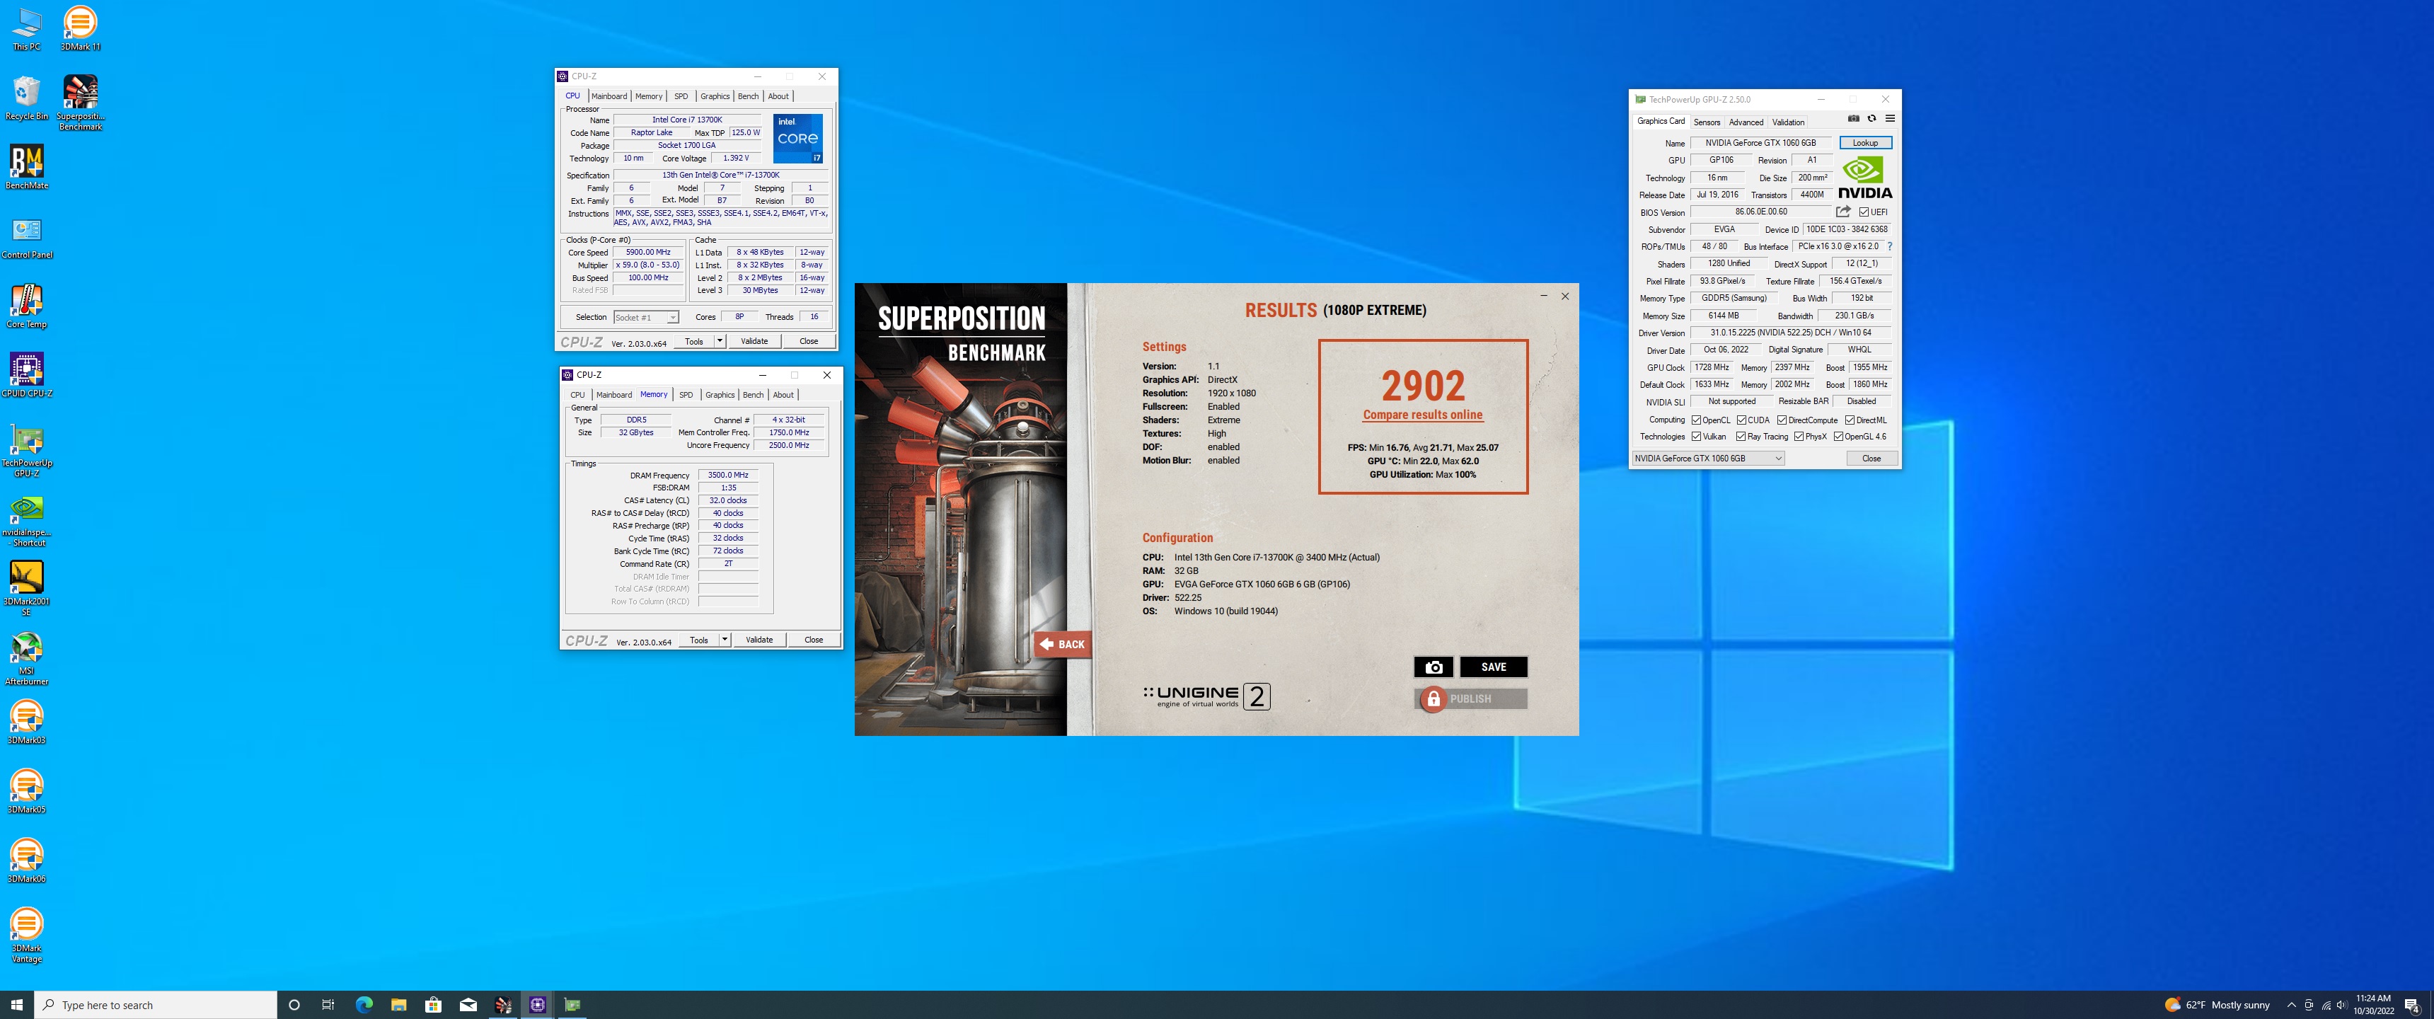The height and width of the screenshot is (1019, 2434).
Task: Open the Tools dropdown arrow in upper CPU-Z window
Action: click(x=719, y=341)
